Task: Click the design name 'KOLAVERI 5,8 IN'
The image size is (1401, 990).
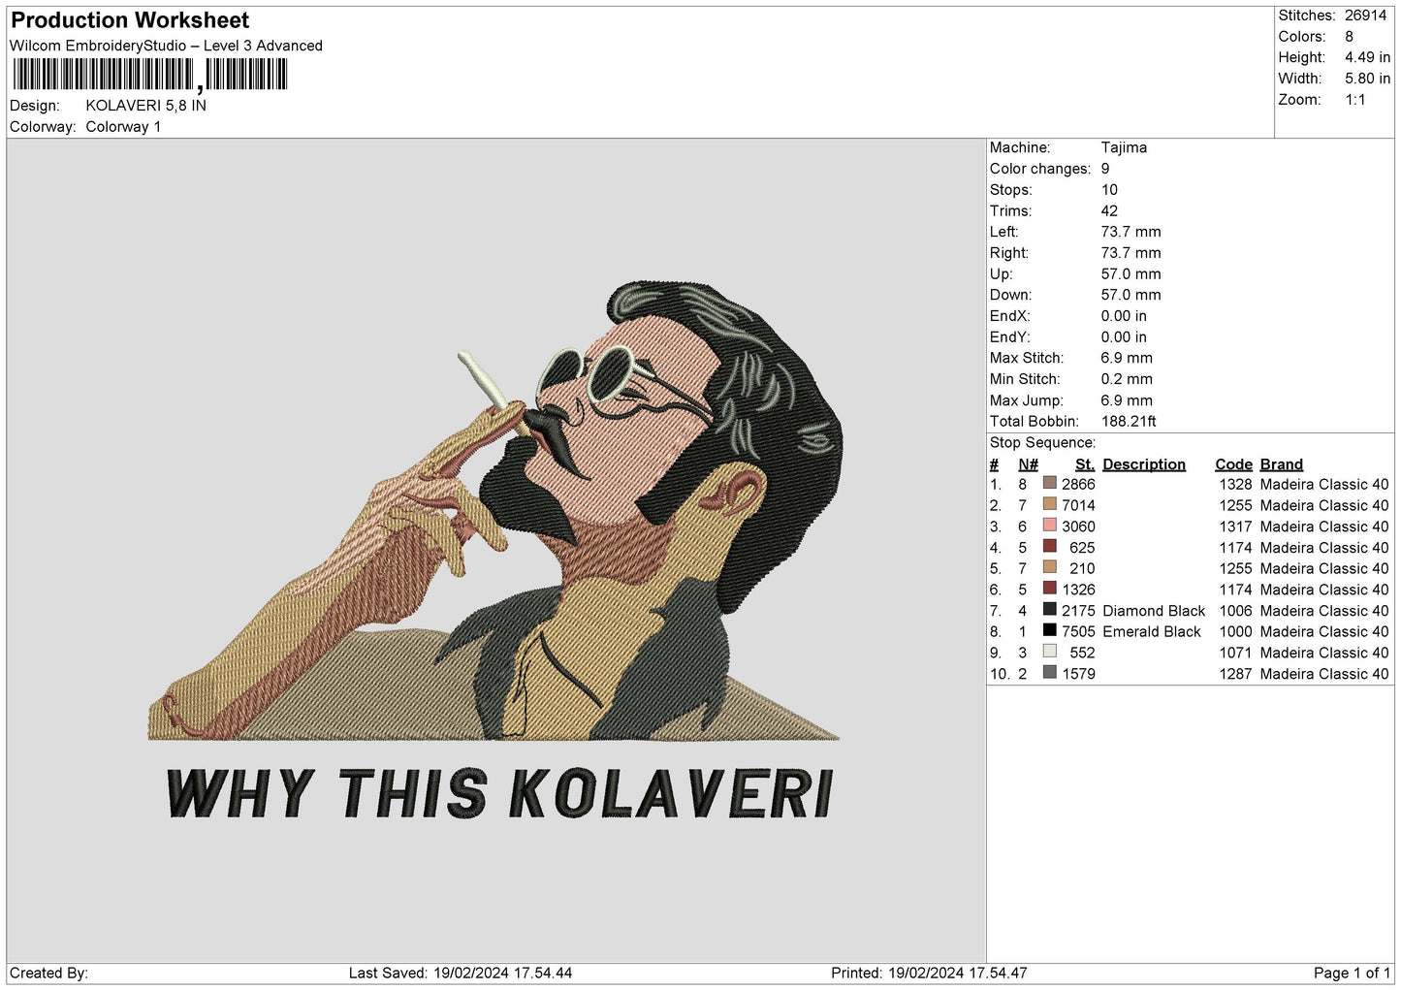Action: click(145, 106)
